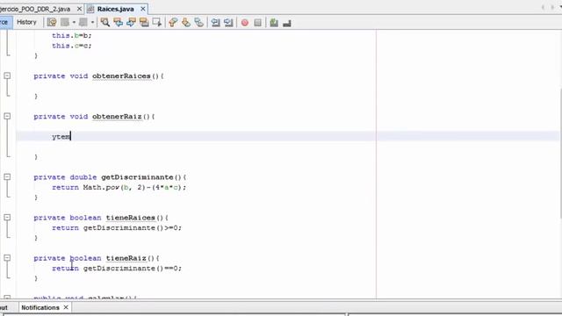This screenshot has height=316, width=562.
Task: Click the Last Edit toolbar icon
Action: tap(52, 23)
